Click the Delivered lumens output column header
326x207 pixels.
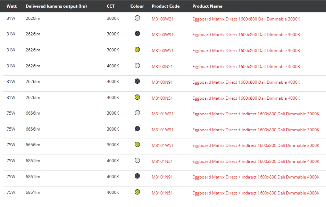pos(56,6)
